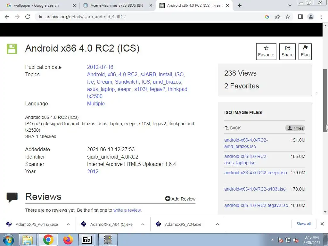Flag this item

(x=305, y=52)
